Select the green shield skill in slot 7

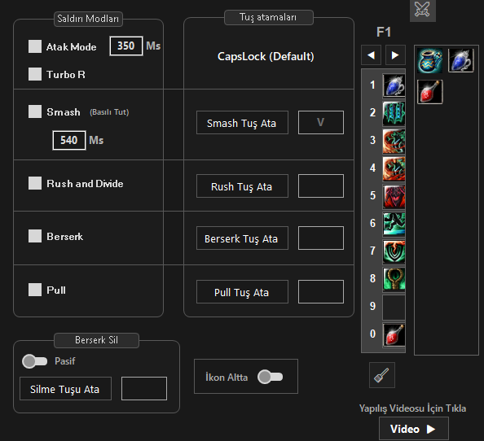(394, 251)
